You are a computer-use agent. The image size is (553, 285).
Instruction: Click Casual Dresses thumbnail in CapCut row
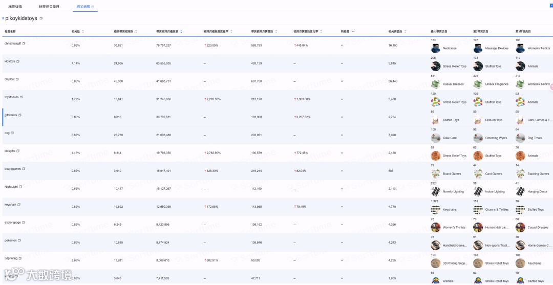tap(436, 84)
